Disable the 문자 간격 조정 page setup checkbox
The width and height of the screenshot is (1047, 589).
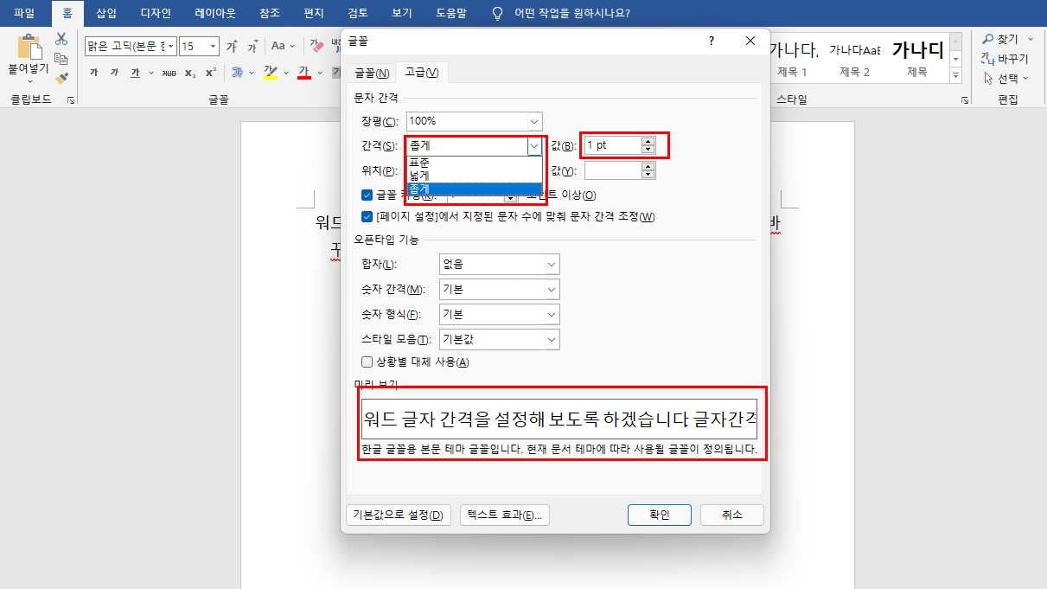(x=367, y=216)
